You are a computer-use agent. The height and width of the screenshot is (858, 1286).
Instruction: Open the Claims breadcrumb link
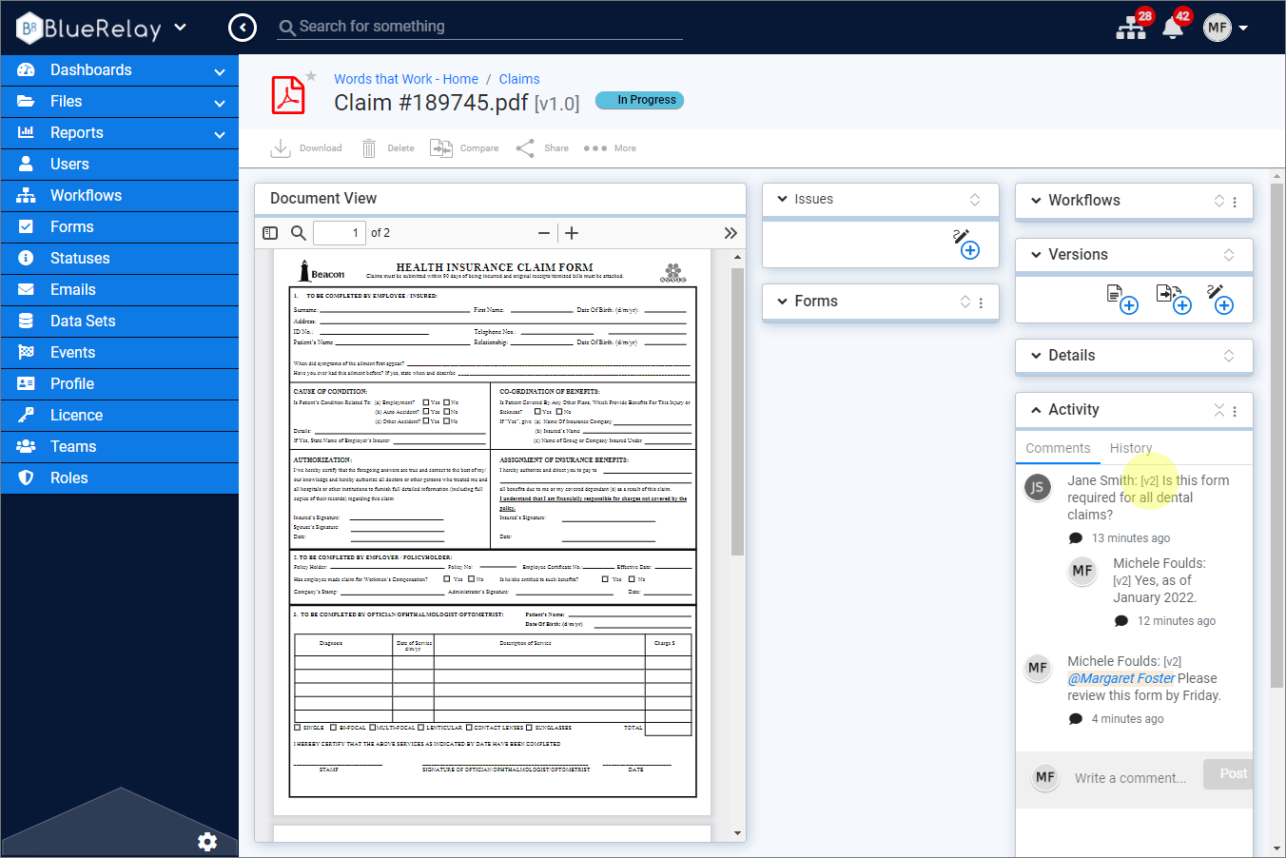point(519,79)
